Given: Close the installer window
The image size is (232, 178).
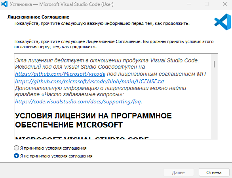Looking at the screenshot, I should (x=225, y=4).
